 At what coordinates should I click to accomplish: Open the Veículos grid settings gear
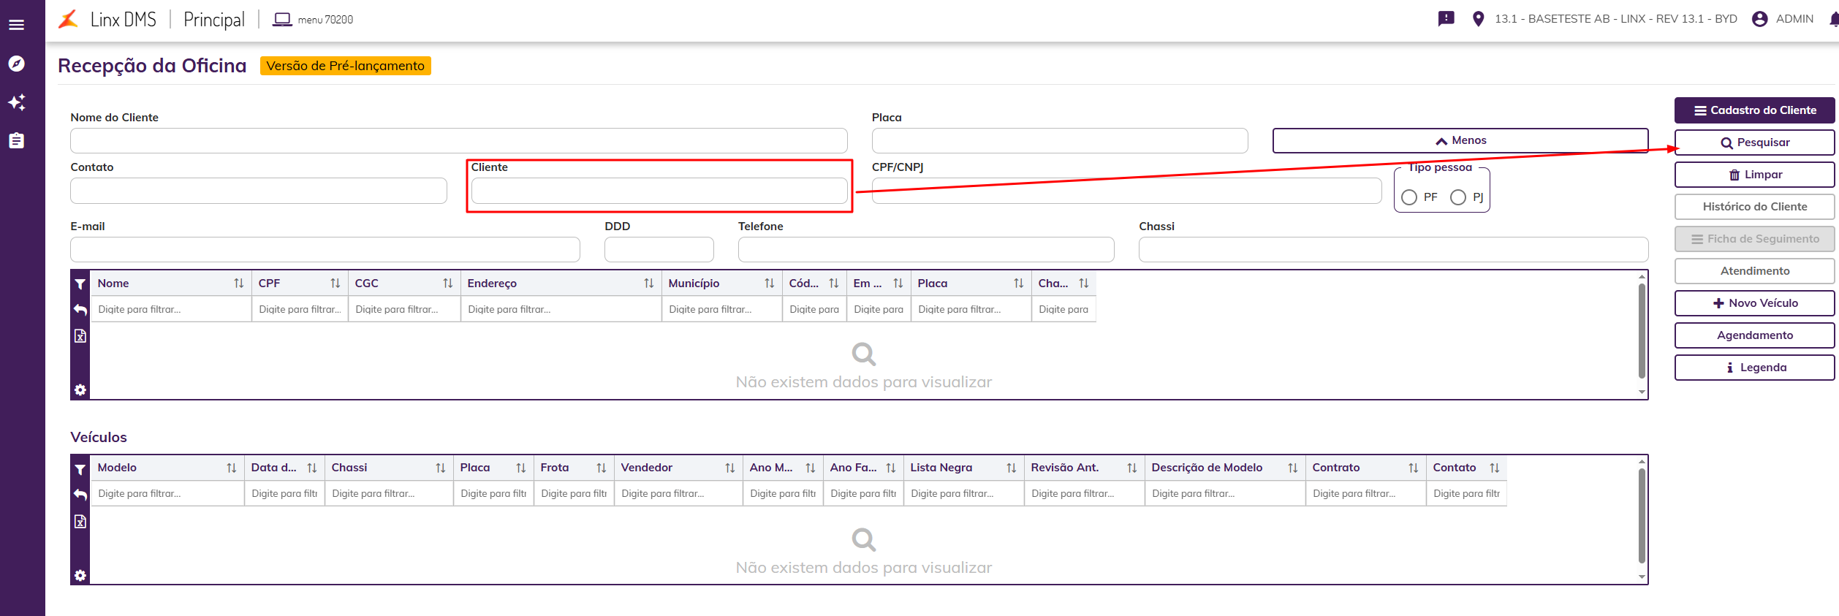(x=80, y=576)
